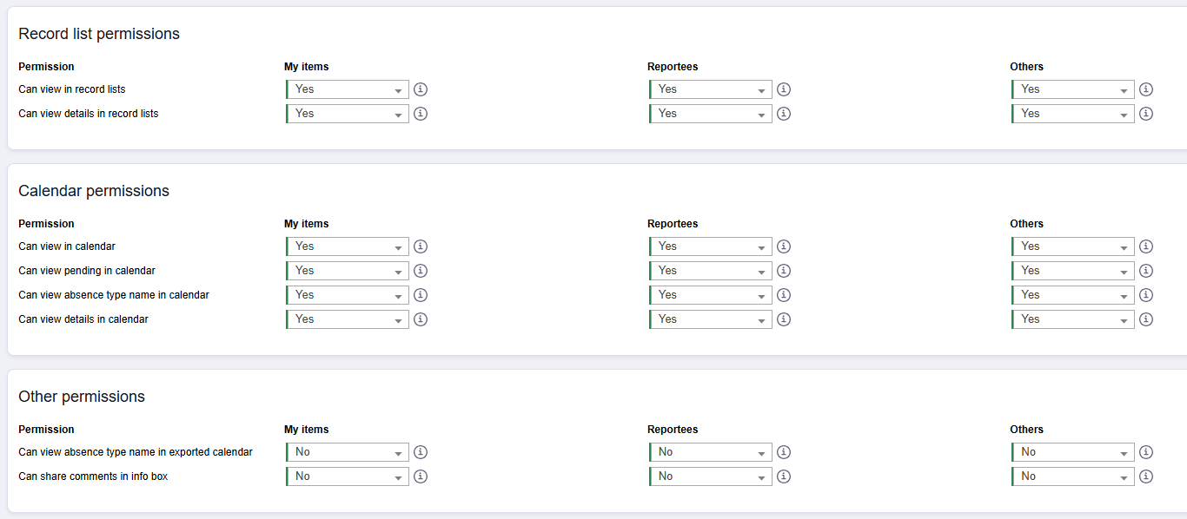Click info icon for My items 'Can view pending in calendar'
Viewport: 1187px width, 519px height.
click(x=421, y=271)
